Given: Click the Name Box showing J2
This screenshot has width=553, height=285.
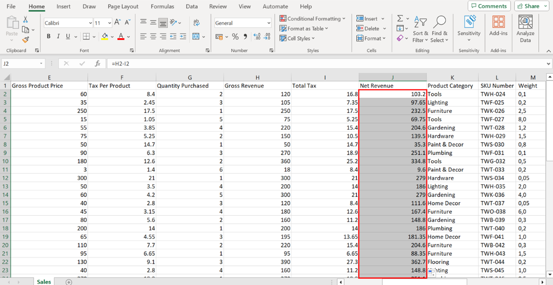Looking at the screenshot, I should click(x=20, y=64).
